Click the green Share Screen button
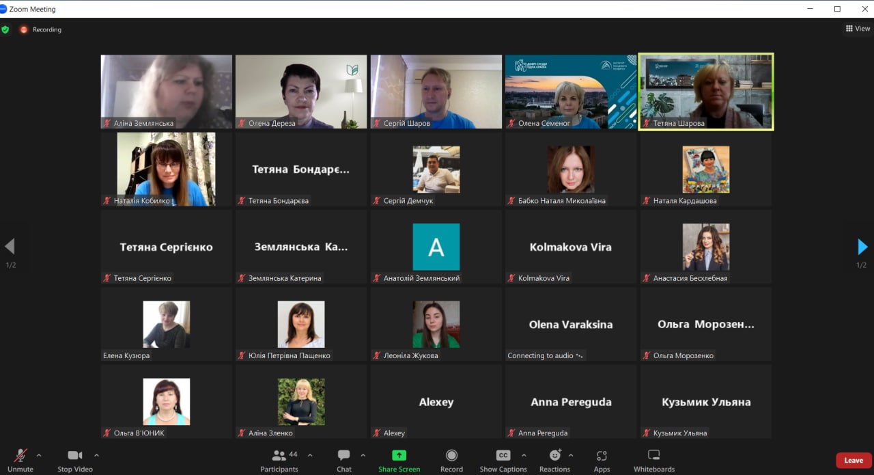 coord(399,459)
